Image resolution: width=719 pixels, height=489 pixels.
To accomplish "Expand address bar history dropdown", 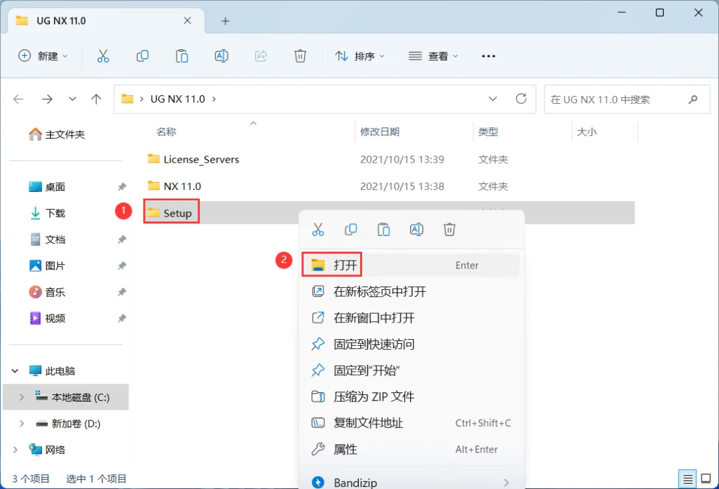I will click(x=493, y=99).
